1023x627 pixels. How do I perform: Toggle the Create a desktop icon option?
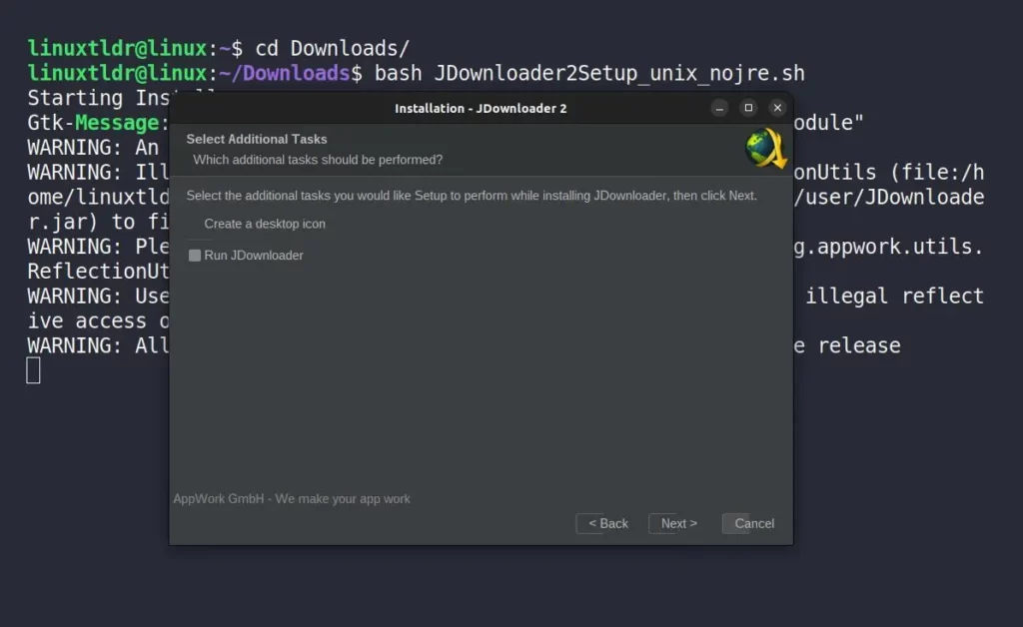click(x=264, y=224)
